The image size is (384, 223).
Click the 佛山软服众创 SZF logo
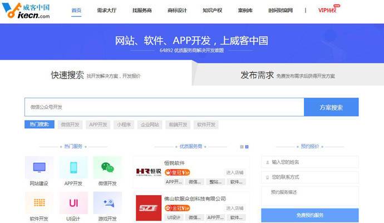coord(148,207)
